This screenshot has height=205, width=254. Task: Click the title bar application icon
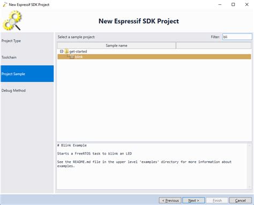point(5,4)
